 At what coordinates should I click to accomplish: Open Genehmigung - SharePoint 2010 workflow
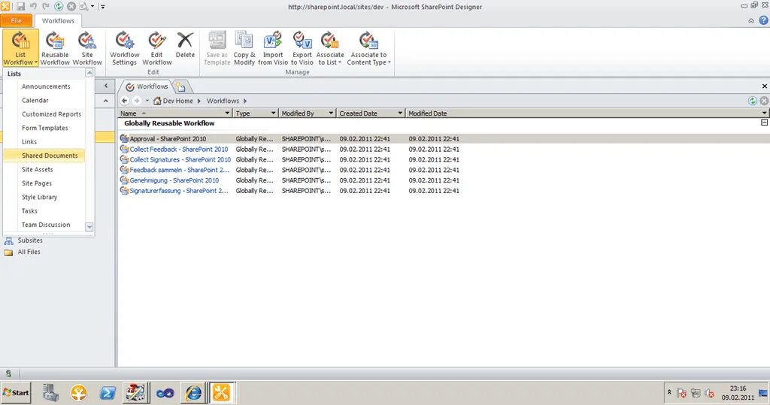point(174,180)
